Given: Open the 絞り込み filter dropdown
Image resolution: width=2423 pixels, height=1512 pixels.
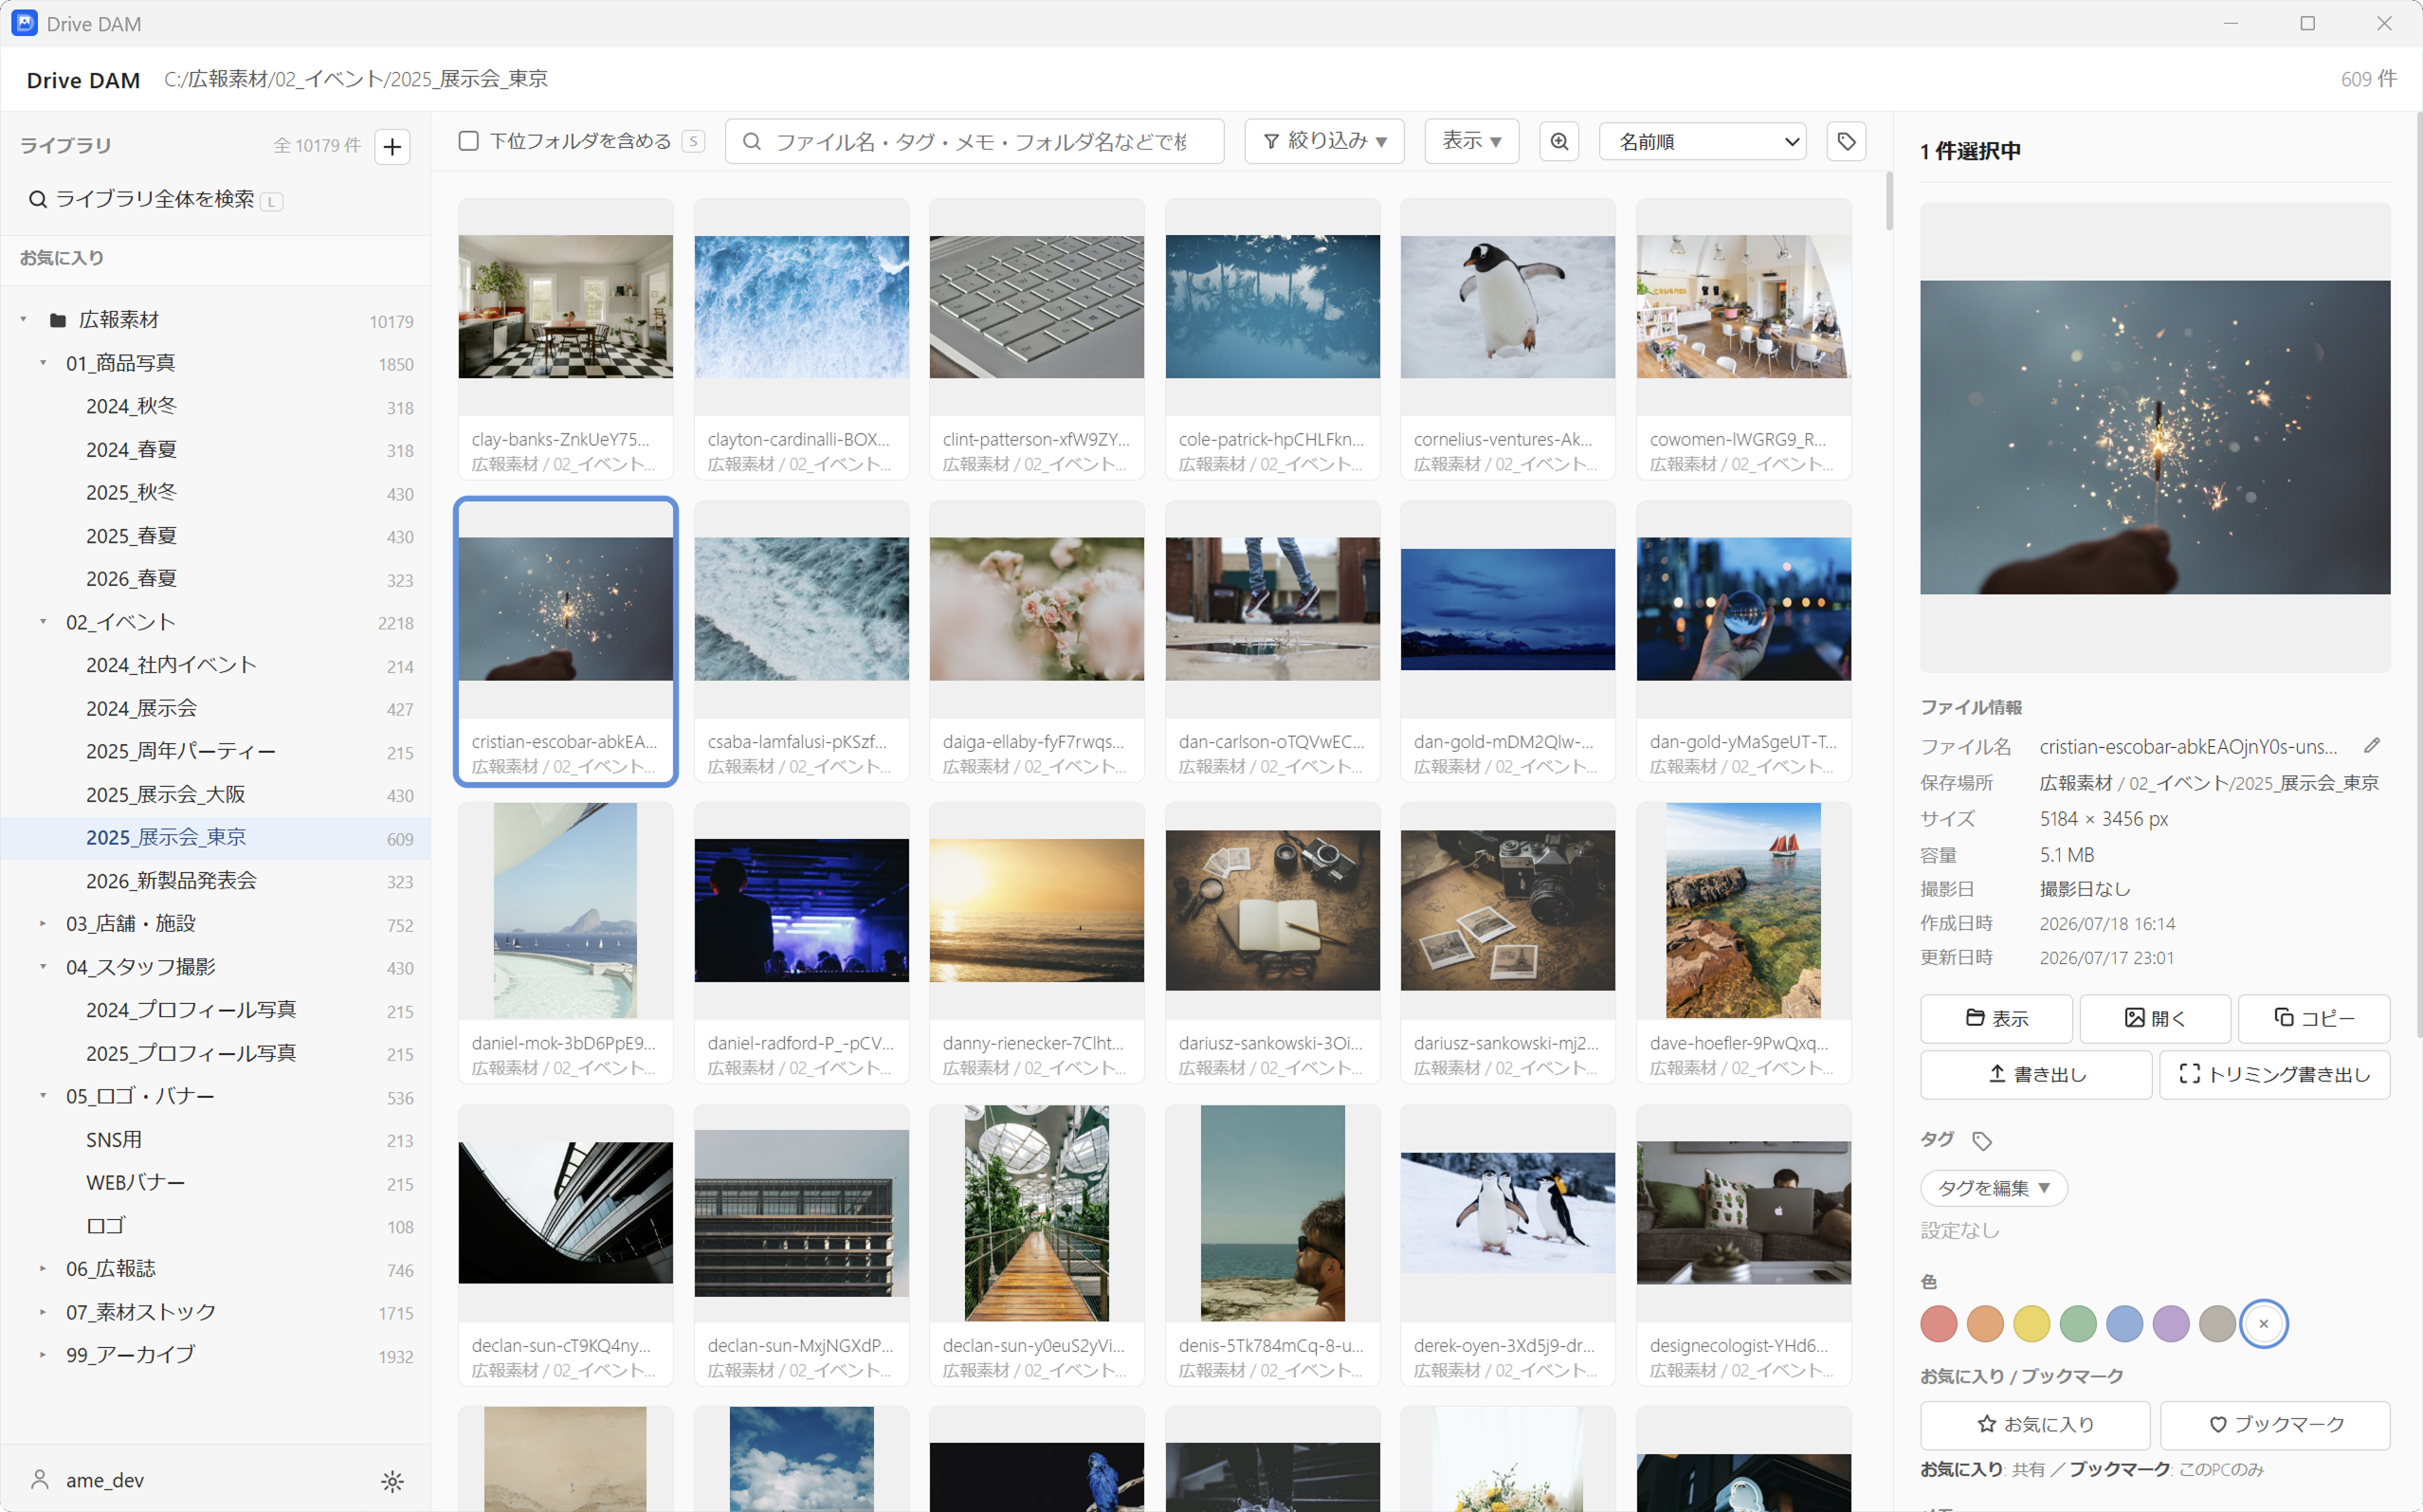Looking at the screenshot, I should click(x=1324, y=141).
